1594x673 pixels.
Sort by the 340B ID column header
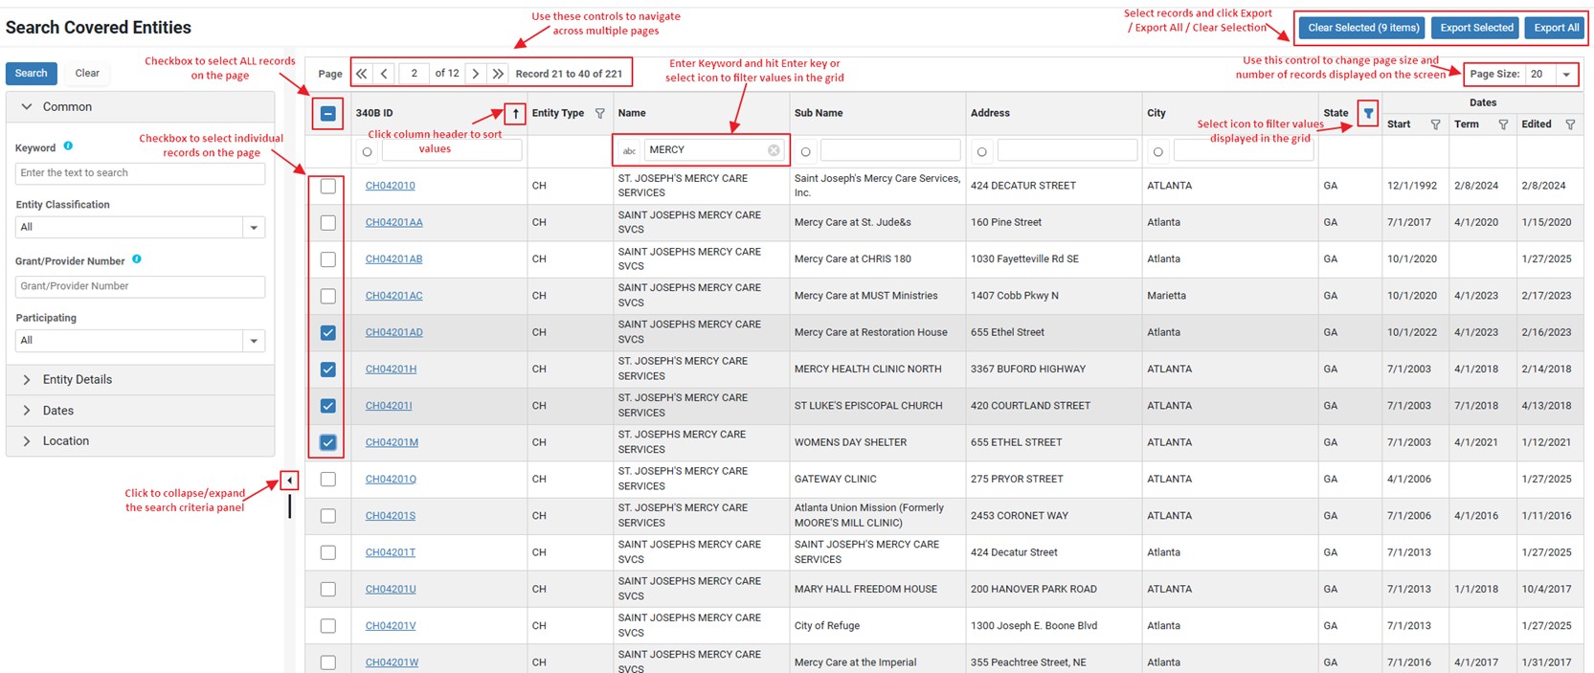click(x=374, y=113)
